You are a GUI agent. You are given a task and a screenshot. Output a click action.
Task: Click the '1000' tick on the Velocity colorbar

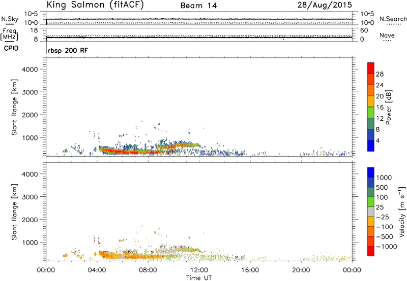384,178
